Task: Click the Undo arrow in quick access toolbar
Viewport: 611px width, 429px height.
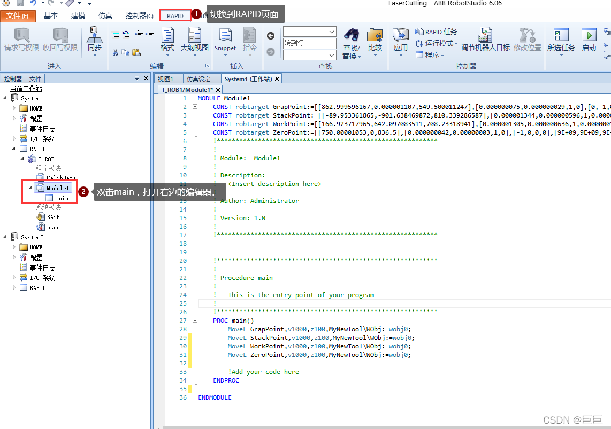Action: (x=33, y=3)
